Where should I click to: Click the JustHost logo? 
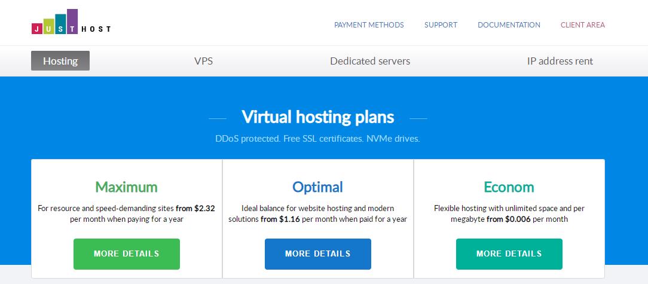(71, 23)
